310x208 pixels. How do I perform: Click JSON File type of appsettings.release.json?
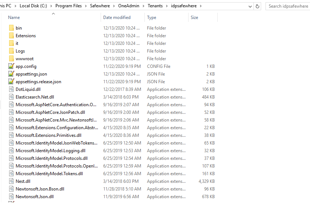click(x=156, y=81)
